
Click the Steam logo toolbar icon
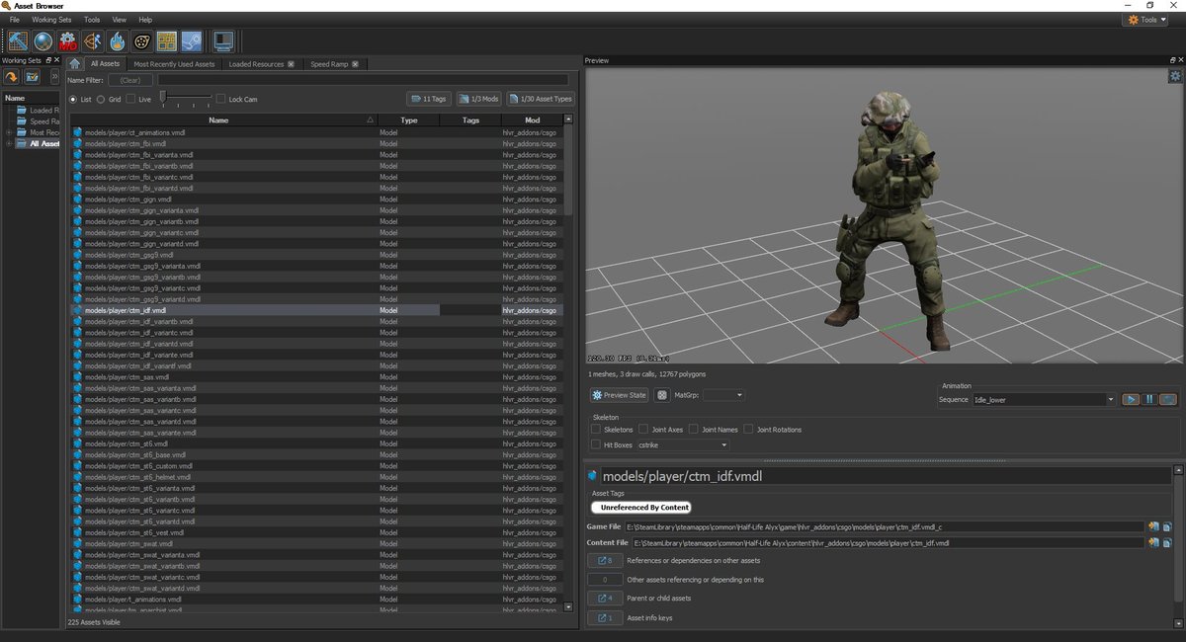pos(192,41)
